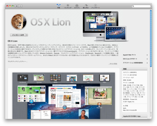The width and height of the screenshot is (157, 126).
Task: Click the サイズ: 3.49 GB line
Action: click(x=128, y=83)
